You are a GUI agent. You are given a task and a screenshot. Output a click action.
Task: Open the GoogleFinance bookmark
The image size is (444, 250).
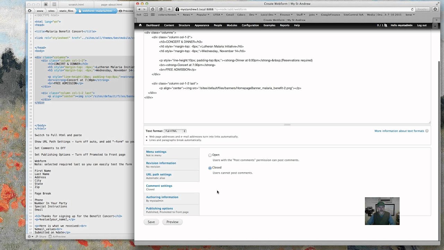(331, 15)
